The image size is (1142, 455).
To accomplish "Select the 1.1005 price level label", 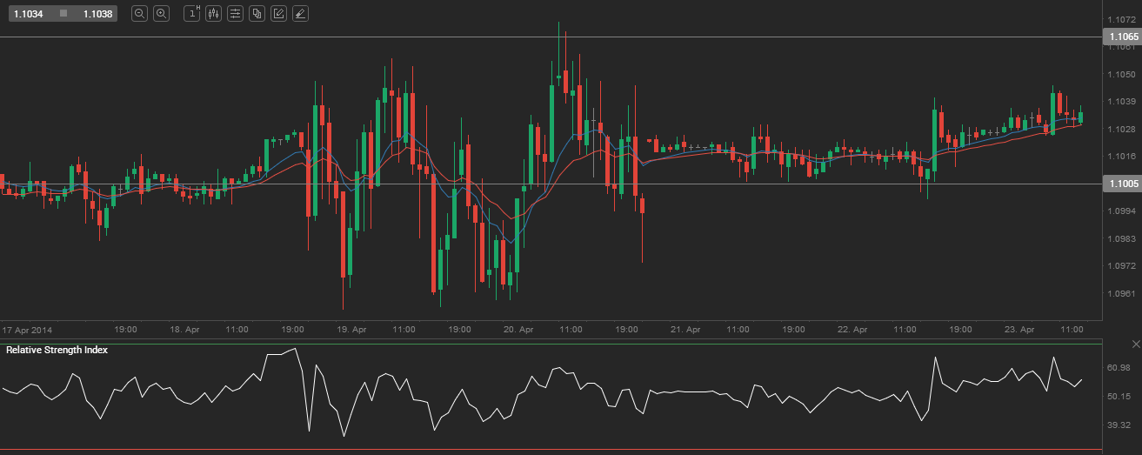I will click(x=1120, y=184).
